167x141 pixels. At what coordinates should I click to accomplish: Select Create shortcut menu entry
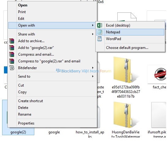[x=30, y=101]
